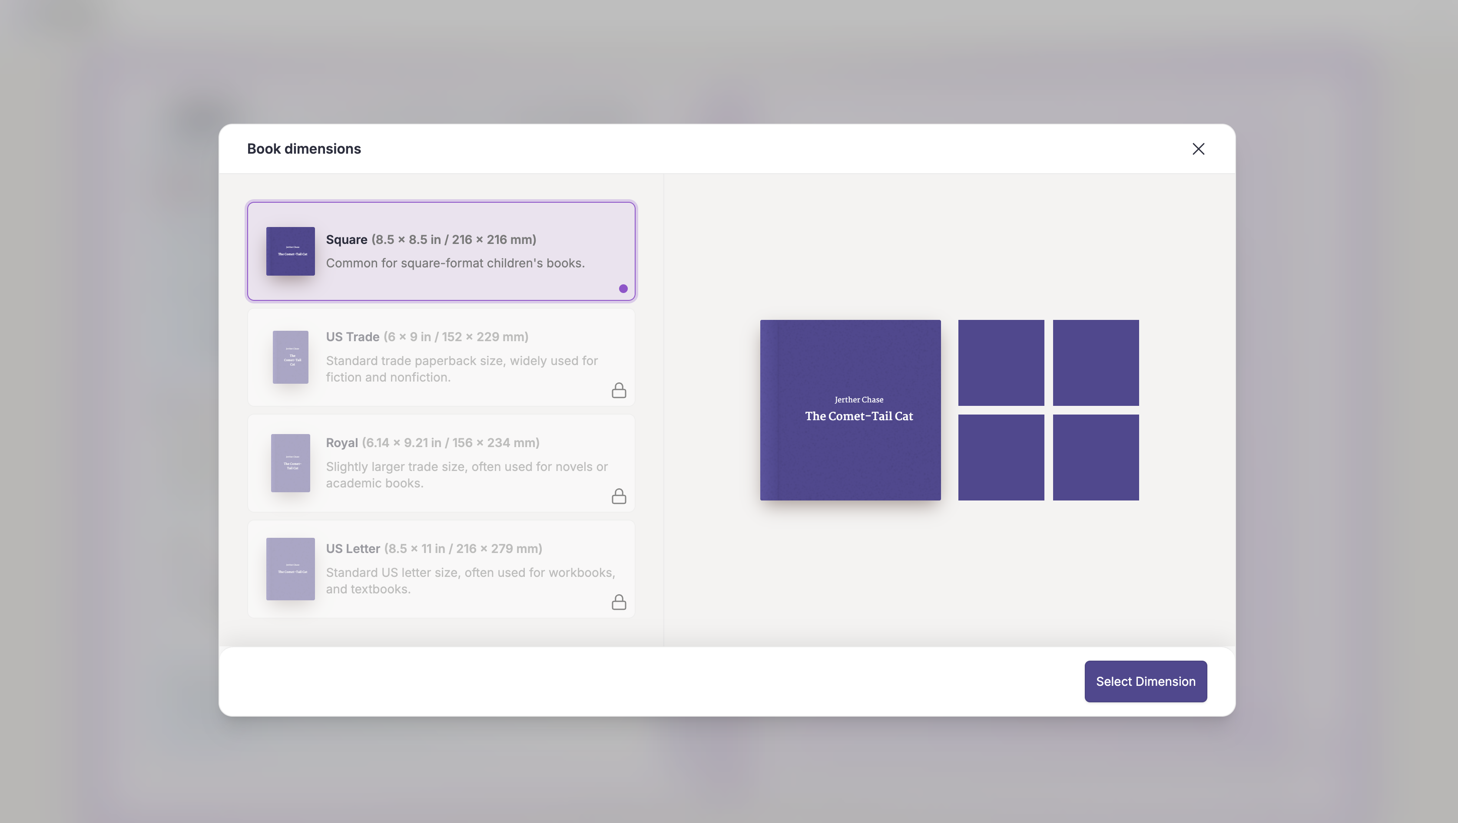Viewport: 1458px width, 823px height.
Task: Click the lock icon on US Letter
Action: point(619,602)
